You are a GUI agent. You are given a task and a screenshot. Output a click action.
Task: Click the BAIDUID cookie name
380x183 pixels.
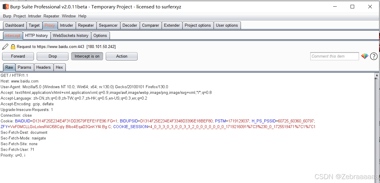pos(23,121)
